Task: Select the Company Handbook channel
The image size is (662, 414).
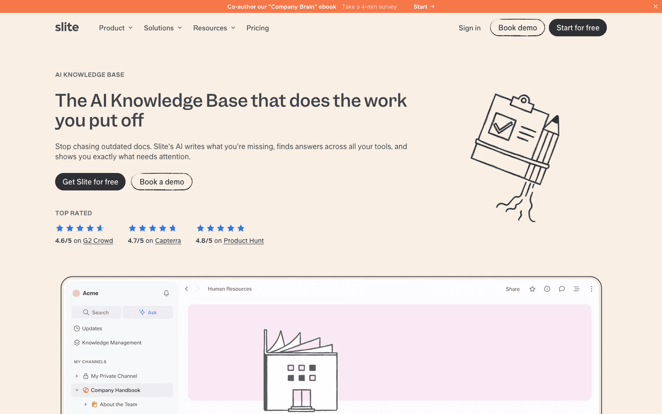Action: [x=122, y=390]
